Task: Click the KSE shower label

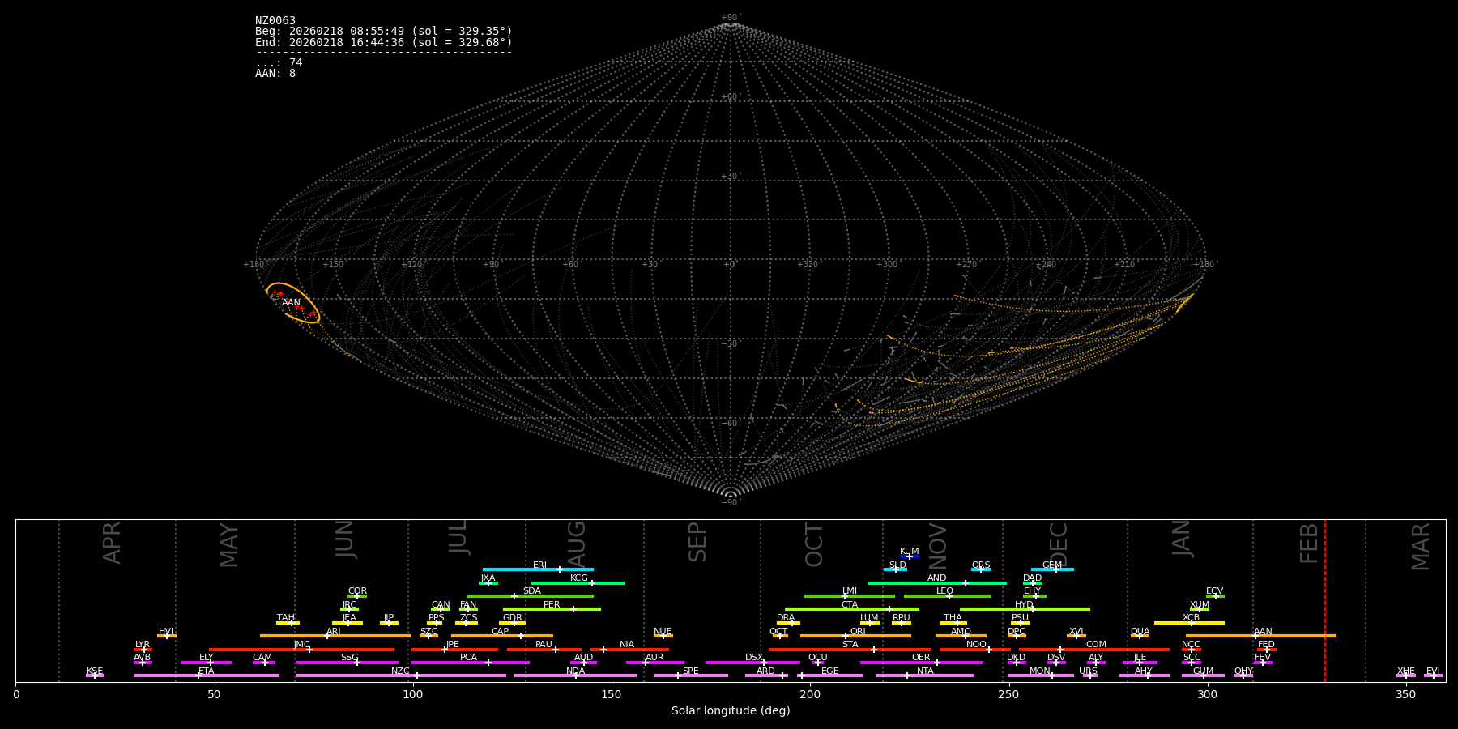Action: pos(95,671)
